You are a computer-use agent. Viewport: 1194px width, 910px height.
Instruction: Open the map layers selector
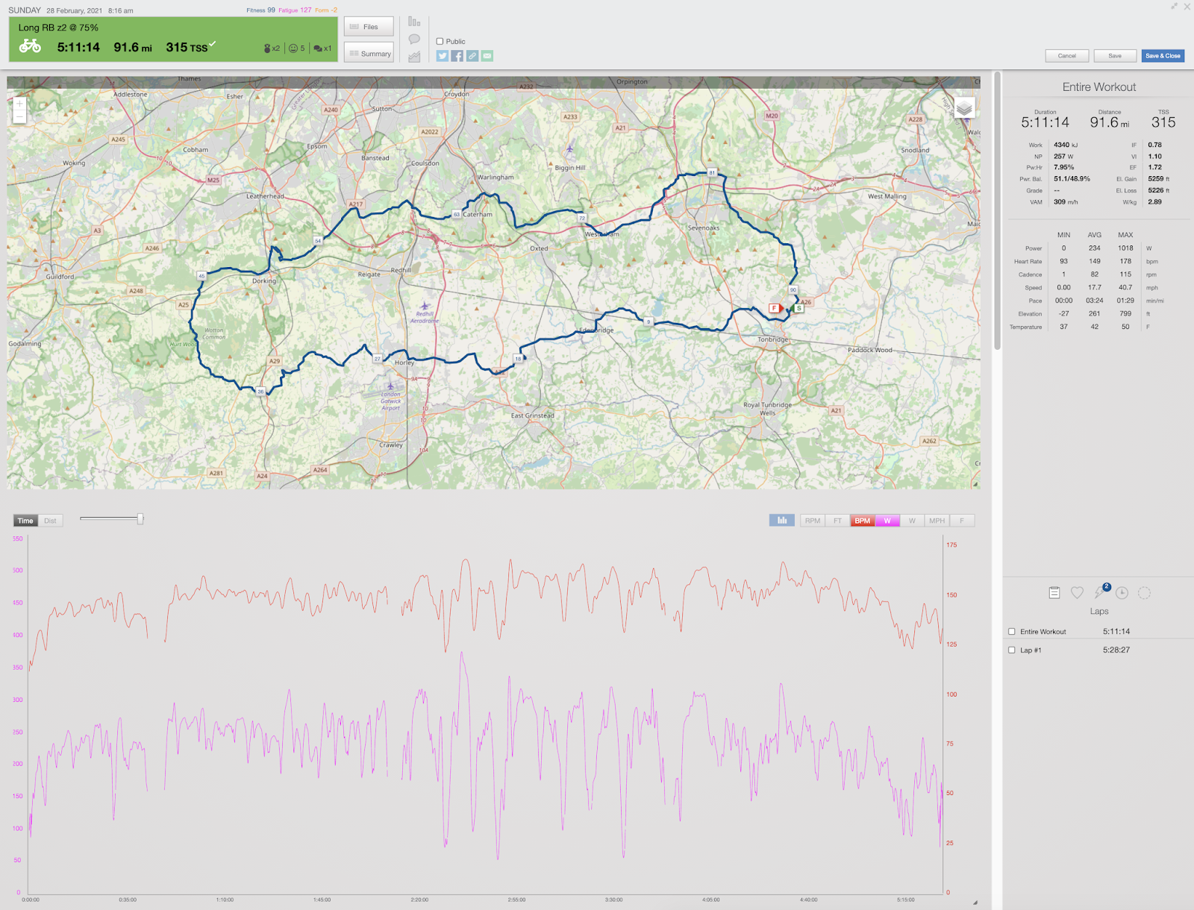click(964, 108)
